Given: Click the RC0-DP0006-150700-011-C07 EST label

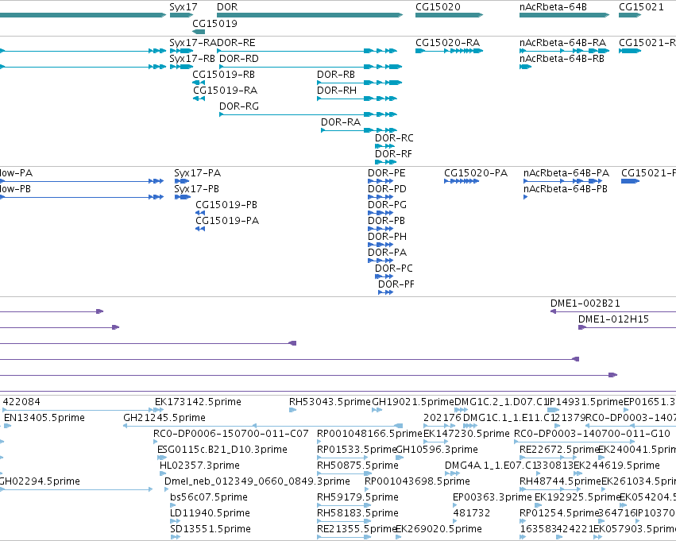Looking at the screenshot, I should [x=231, y=434].
